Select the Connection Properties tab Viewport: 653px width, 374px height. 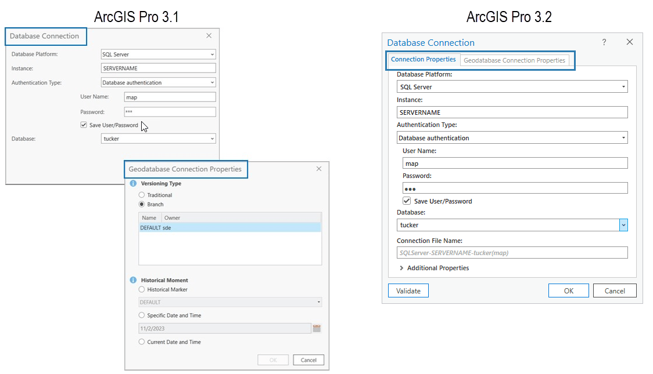pos(424,59)
